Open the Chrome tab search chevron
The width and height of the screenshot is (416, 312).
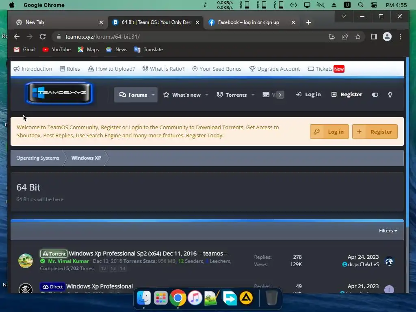(x=344, y=16)
